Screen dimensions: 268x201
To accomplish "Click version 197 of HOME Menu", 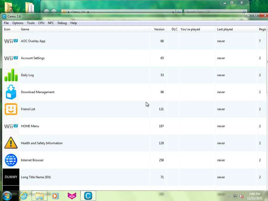I will [161, 126].
